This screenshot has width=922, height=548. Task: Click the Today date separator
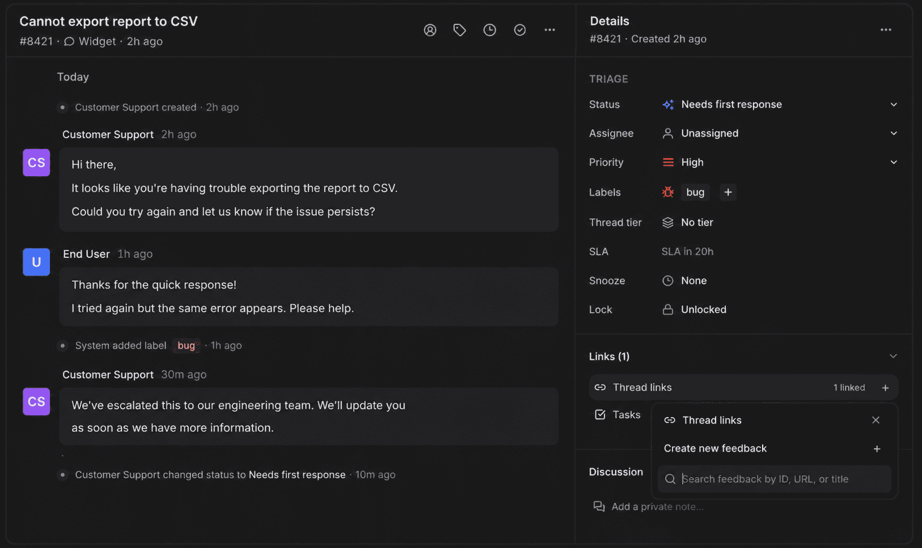point(73,77)
